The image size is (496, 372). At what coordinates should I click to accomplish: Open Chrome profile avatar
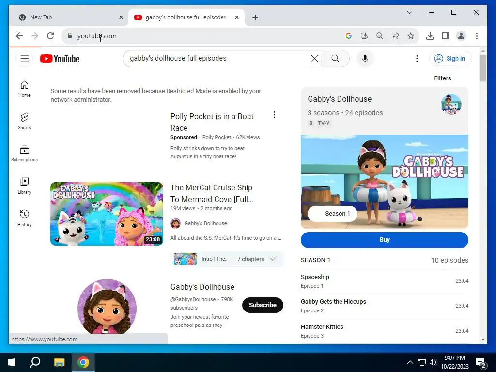461,36
